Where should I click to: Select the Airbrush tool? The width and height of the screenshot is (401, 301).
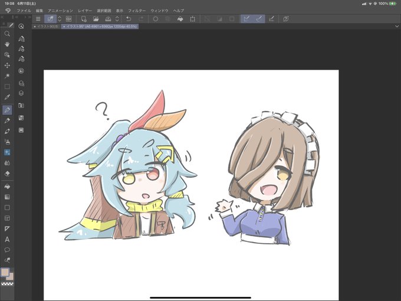[x=7, y=142]
